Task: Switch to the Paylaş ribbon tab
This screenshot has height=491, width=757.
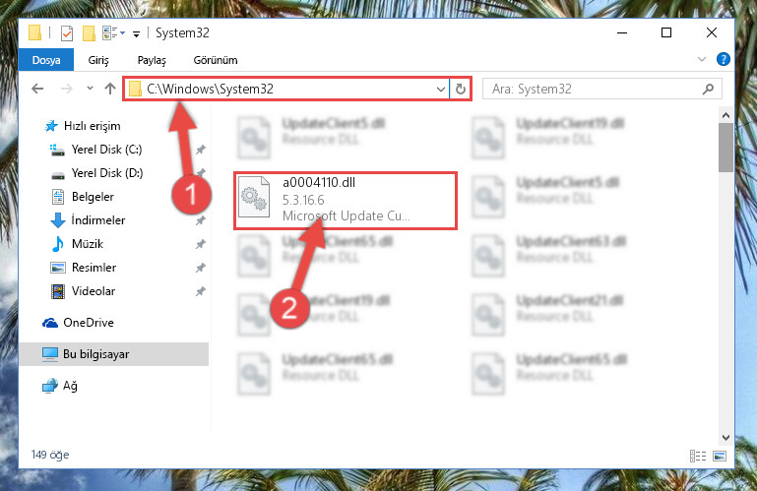Action: [152, 60]
